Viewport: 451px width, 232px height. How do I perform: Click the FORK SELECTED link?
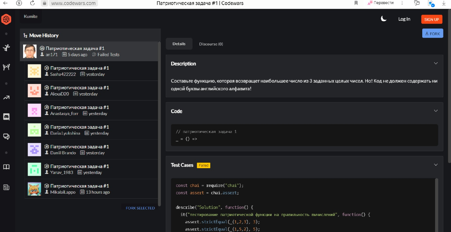[140, 208]
